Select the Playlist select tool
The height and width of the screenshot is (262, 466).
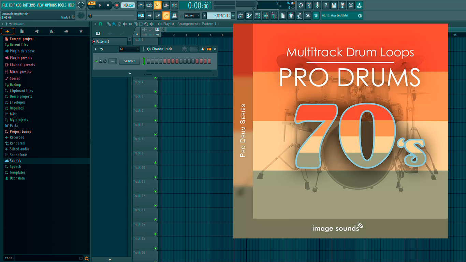point(141,24)
